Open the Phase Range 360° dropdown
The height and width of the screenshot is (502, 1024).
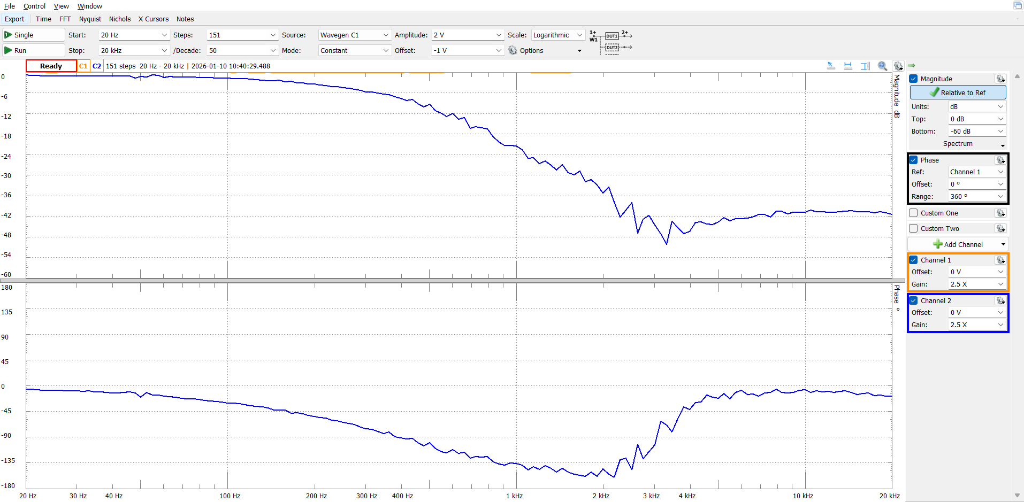[x=976, y=196]
